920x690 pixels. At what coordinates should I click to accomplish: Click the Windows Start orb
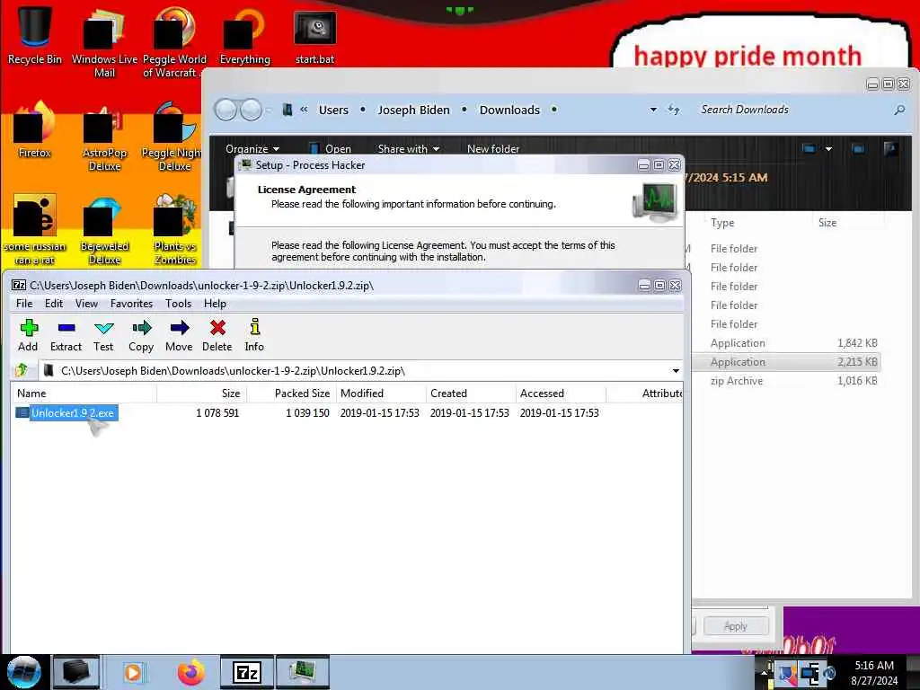coord(24,672)
